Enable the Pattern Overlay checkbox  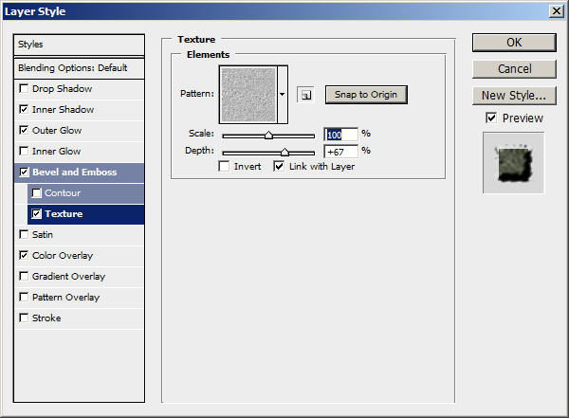tap(24, 298)
